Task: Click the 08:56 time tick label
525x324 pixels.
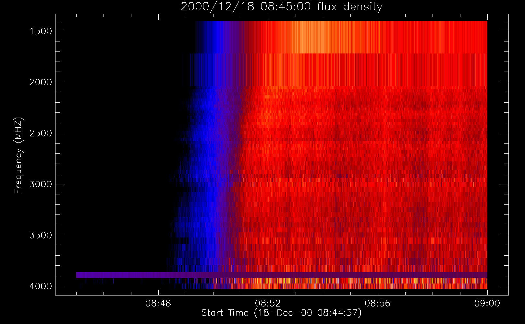Action: tap(378, 304)
